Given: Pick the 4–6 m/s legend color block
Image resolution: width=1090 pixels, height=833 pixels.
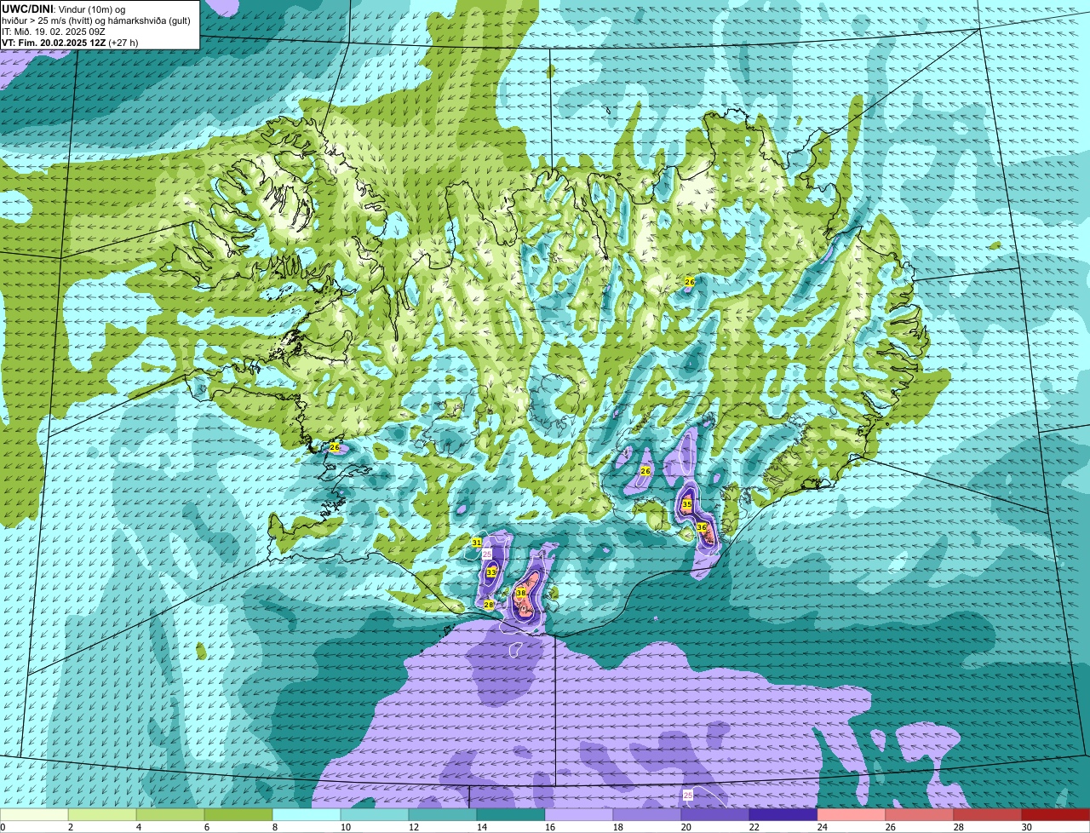Looking at the screenshot, I should click(x=170, y=815).
